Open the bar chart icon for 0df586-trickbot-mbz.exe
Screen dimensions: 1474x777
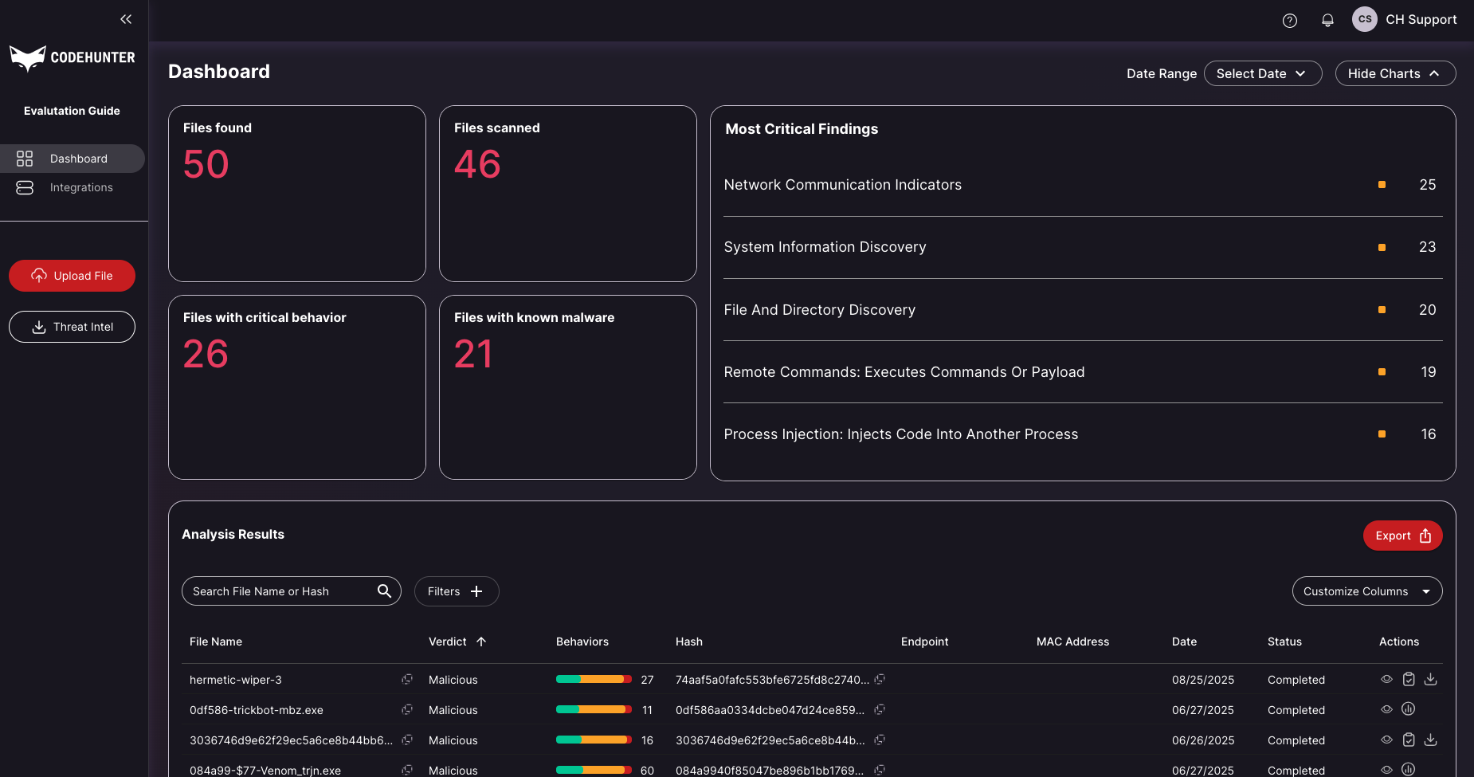click(1409, 709)
